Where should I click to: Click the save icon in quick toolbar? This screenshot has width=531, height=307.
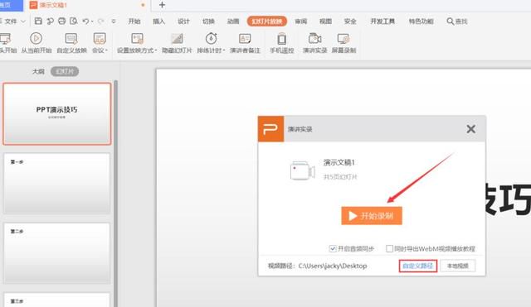[x=38, y=21]
